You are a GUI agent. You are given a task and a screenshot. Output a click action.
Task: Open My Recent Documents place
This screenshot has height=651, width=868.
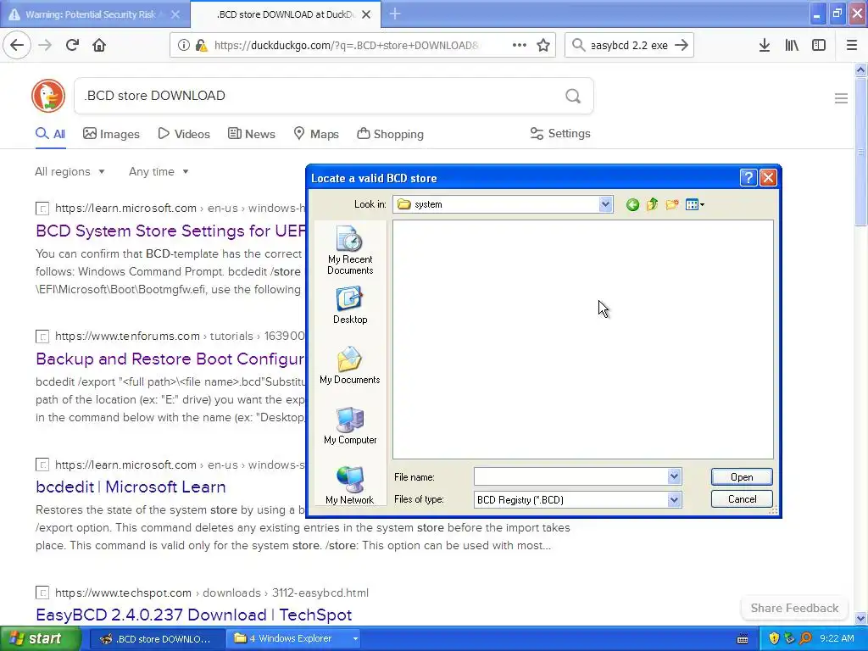(350, 250)
